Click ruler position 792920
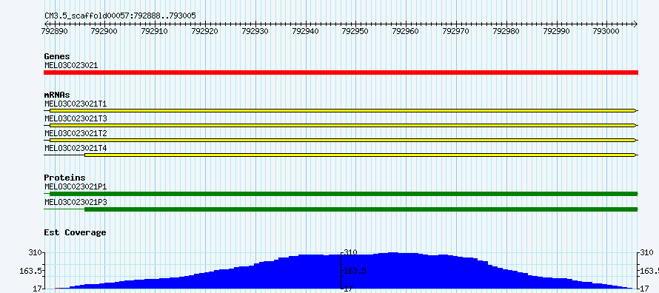Viewport: 659px width, 293px height. [x=205, y=31]
